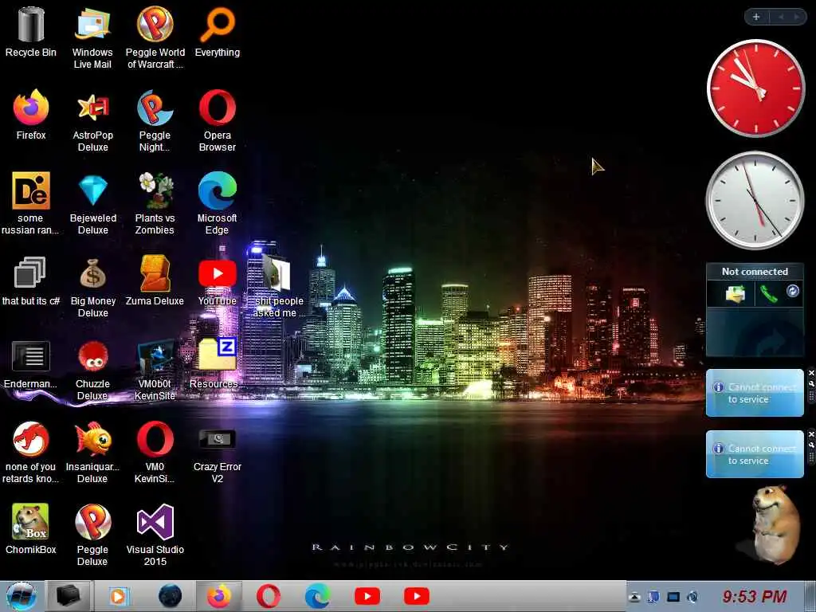Click the 'Not connected' gadget header

tap(755, 272)
